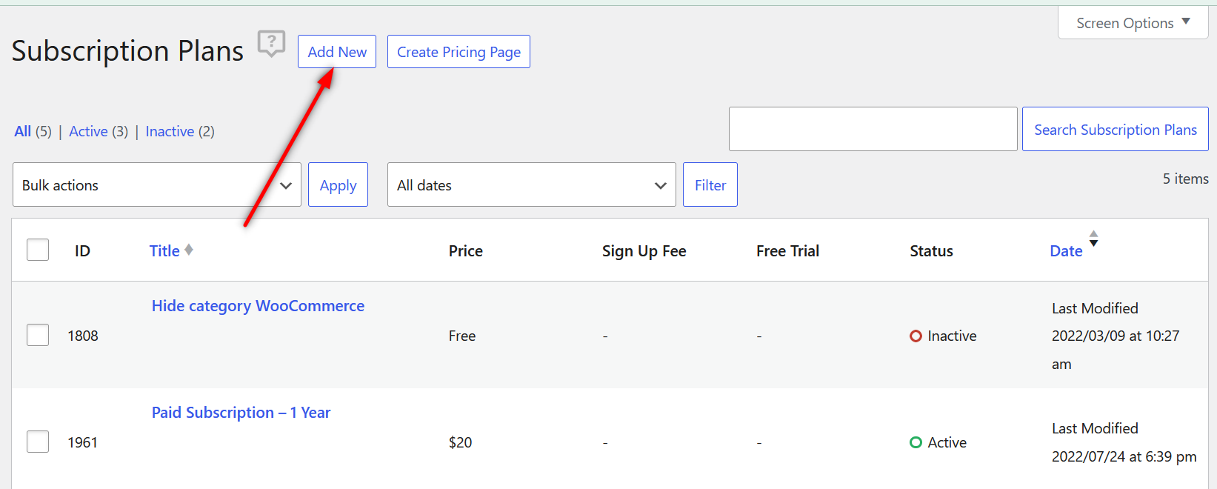The width and height of the screenshot is (1217, 489).
Task: Open the Paid Subscription – 1 Year plan
Action: (241, 412)
